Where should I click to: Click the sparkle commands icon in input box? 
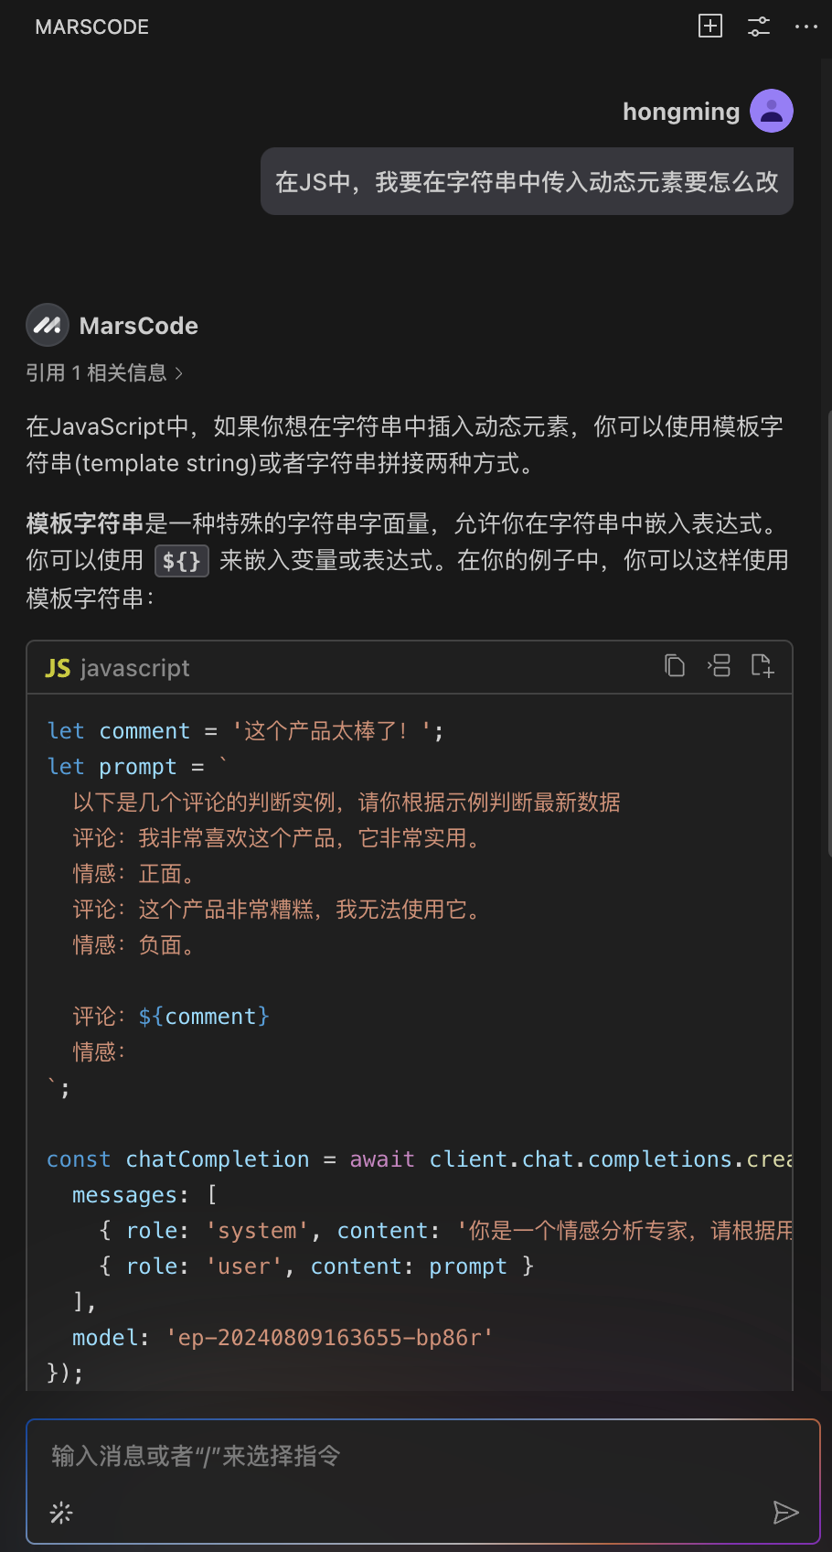(x=61, y=1513)
